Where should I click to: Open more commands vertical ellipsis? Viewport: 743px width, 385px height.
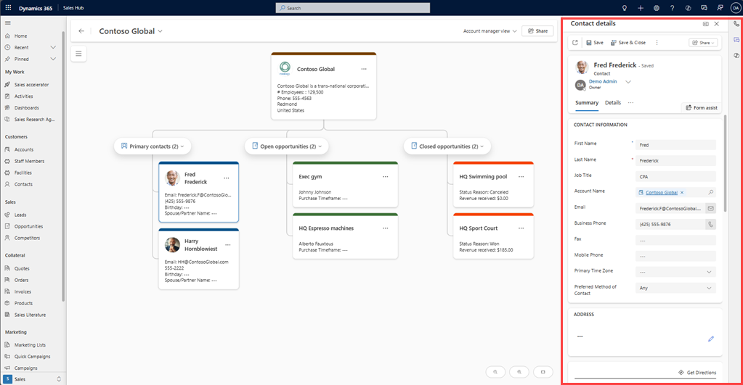[657, 43]
